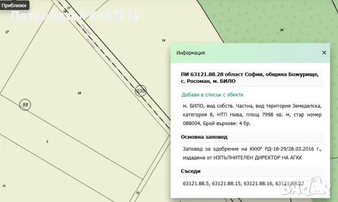
Task: Click parcel number 14 on the map
Action: [163, 40]
